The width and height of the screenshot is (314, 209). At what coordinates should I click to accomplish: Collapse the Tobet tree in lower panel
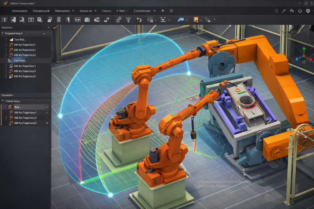pos(3,101)
